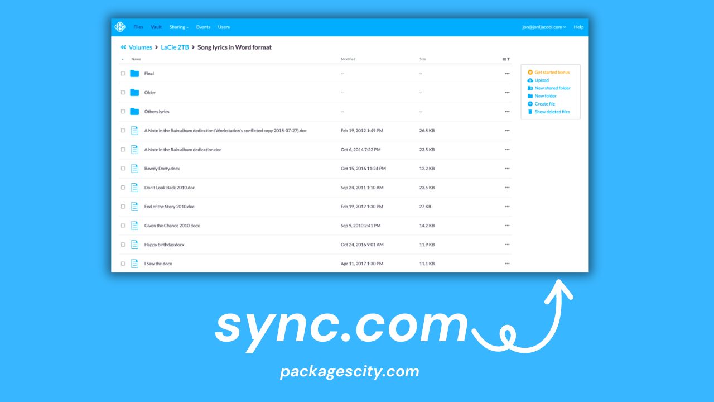
Task: Click the Show deleted files link
Action: coord(552,112)
